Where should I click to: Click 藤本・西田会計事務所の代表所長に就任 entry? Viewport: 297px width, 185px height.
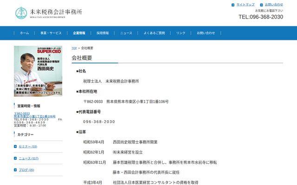[x=146, y=173]
